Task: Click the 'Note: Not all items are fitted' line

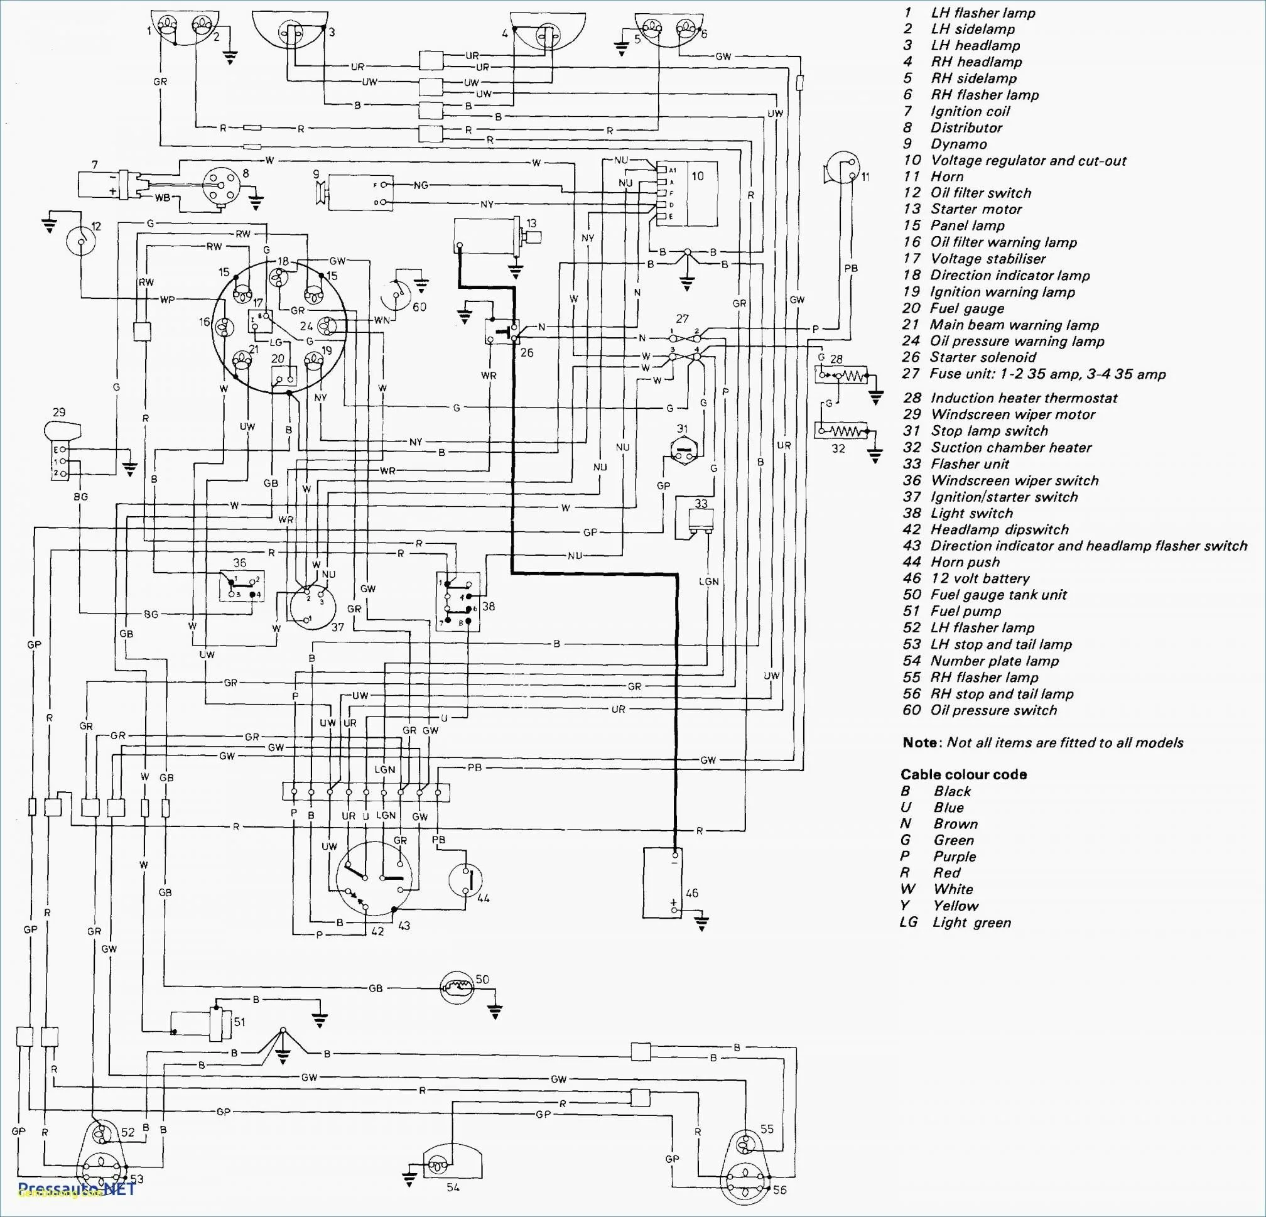Action: pos(1043,743)
